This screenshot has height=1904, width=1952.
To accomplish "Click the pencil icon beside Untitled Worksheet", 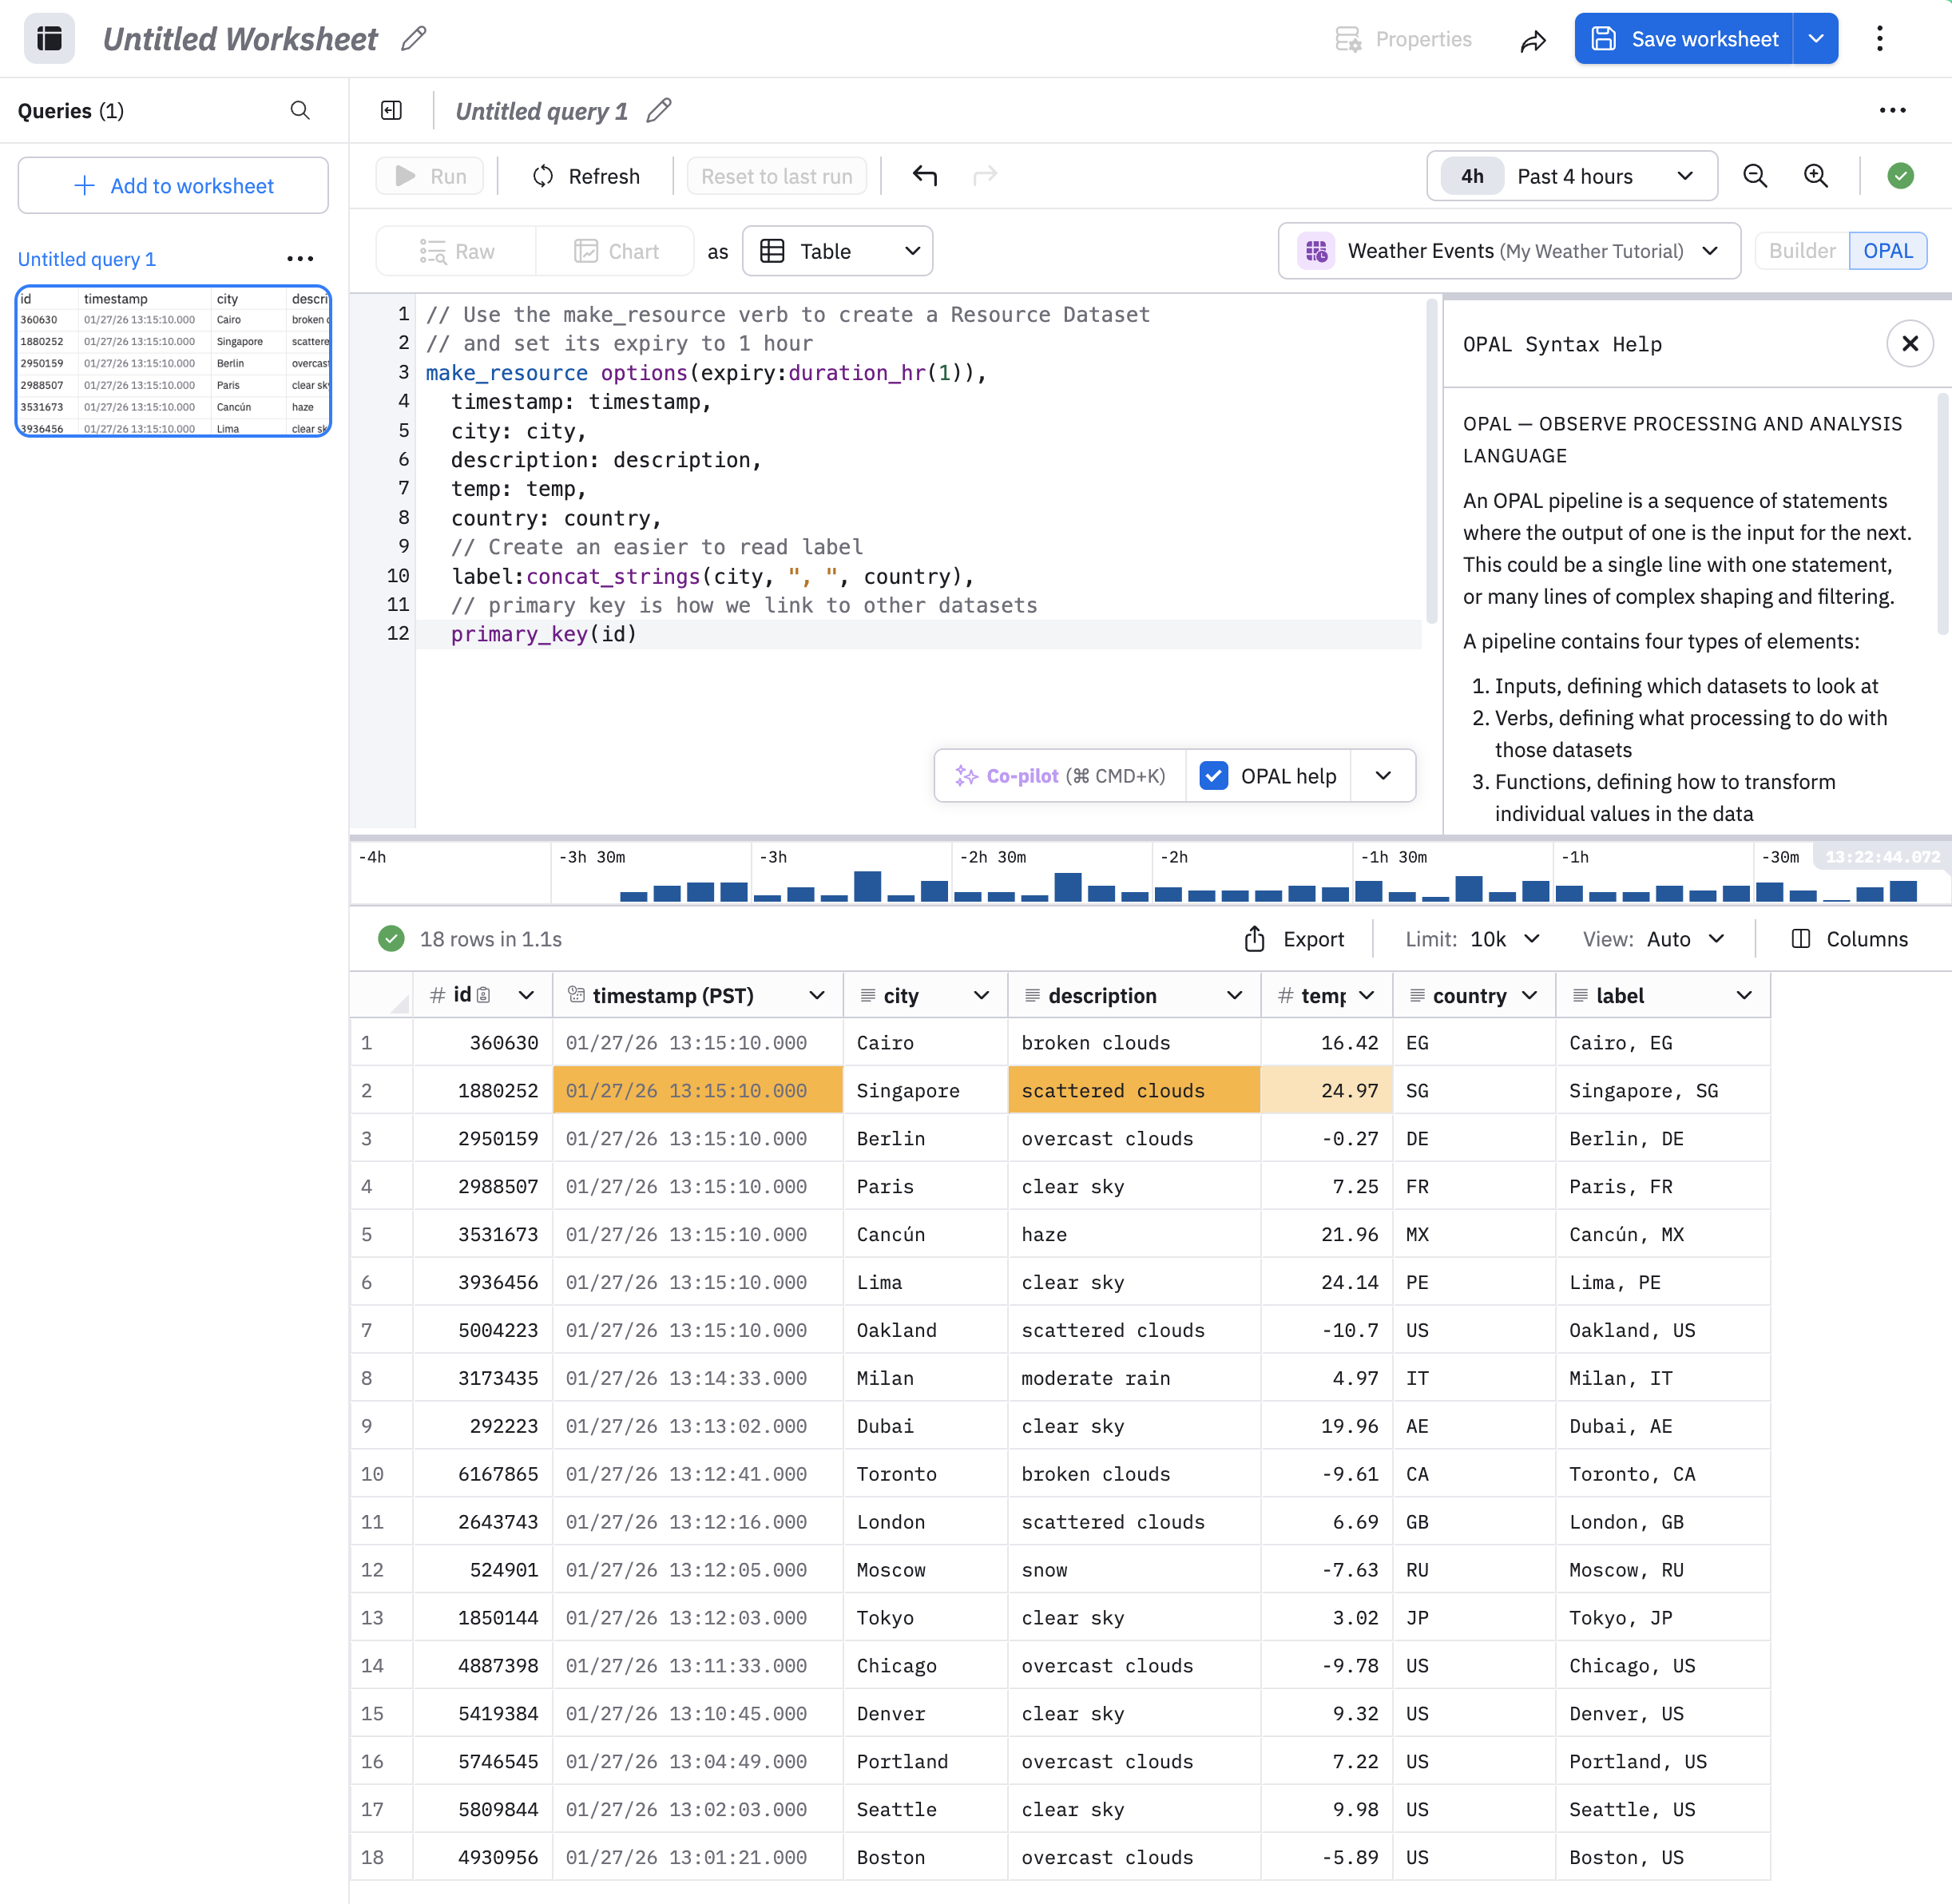I will point(414,39).
